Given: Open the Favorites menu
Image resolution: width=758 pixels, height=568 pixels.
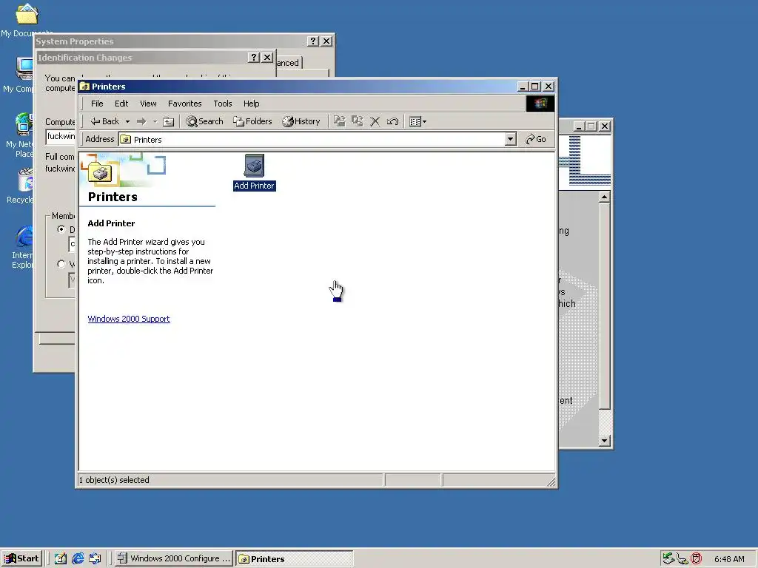Looking at the screenshot, I should 184,104.
